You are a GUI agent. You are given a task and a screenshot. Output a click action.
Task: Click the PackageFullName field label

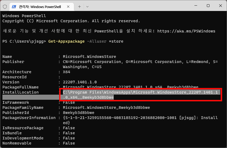20,87
